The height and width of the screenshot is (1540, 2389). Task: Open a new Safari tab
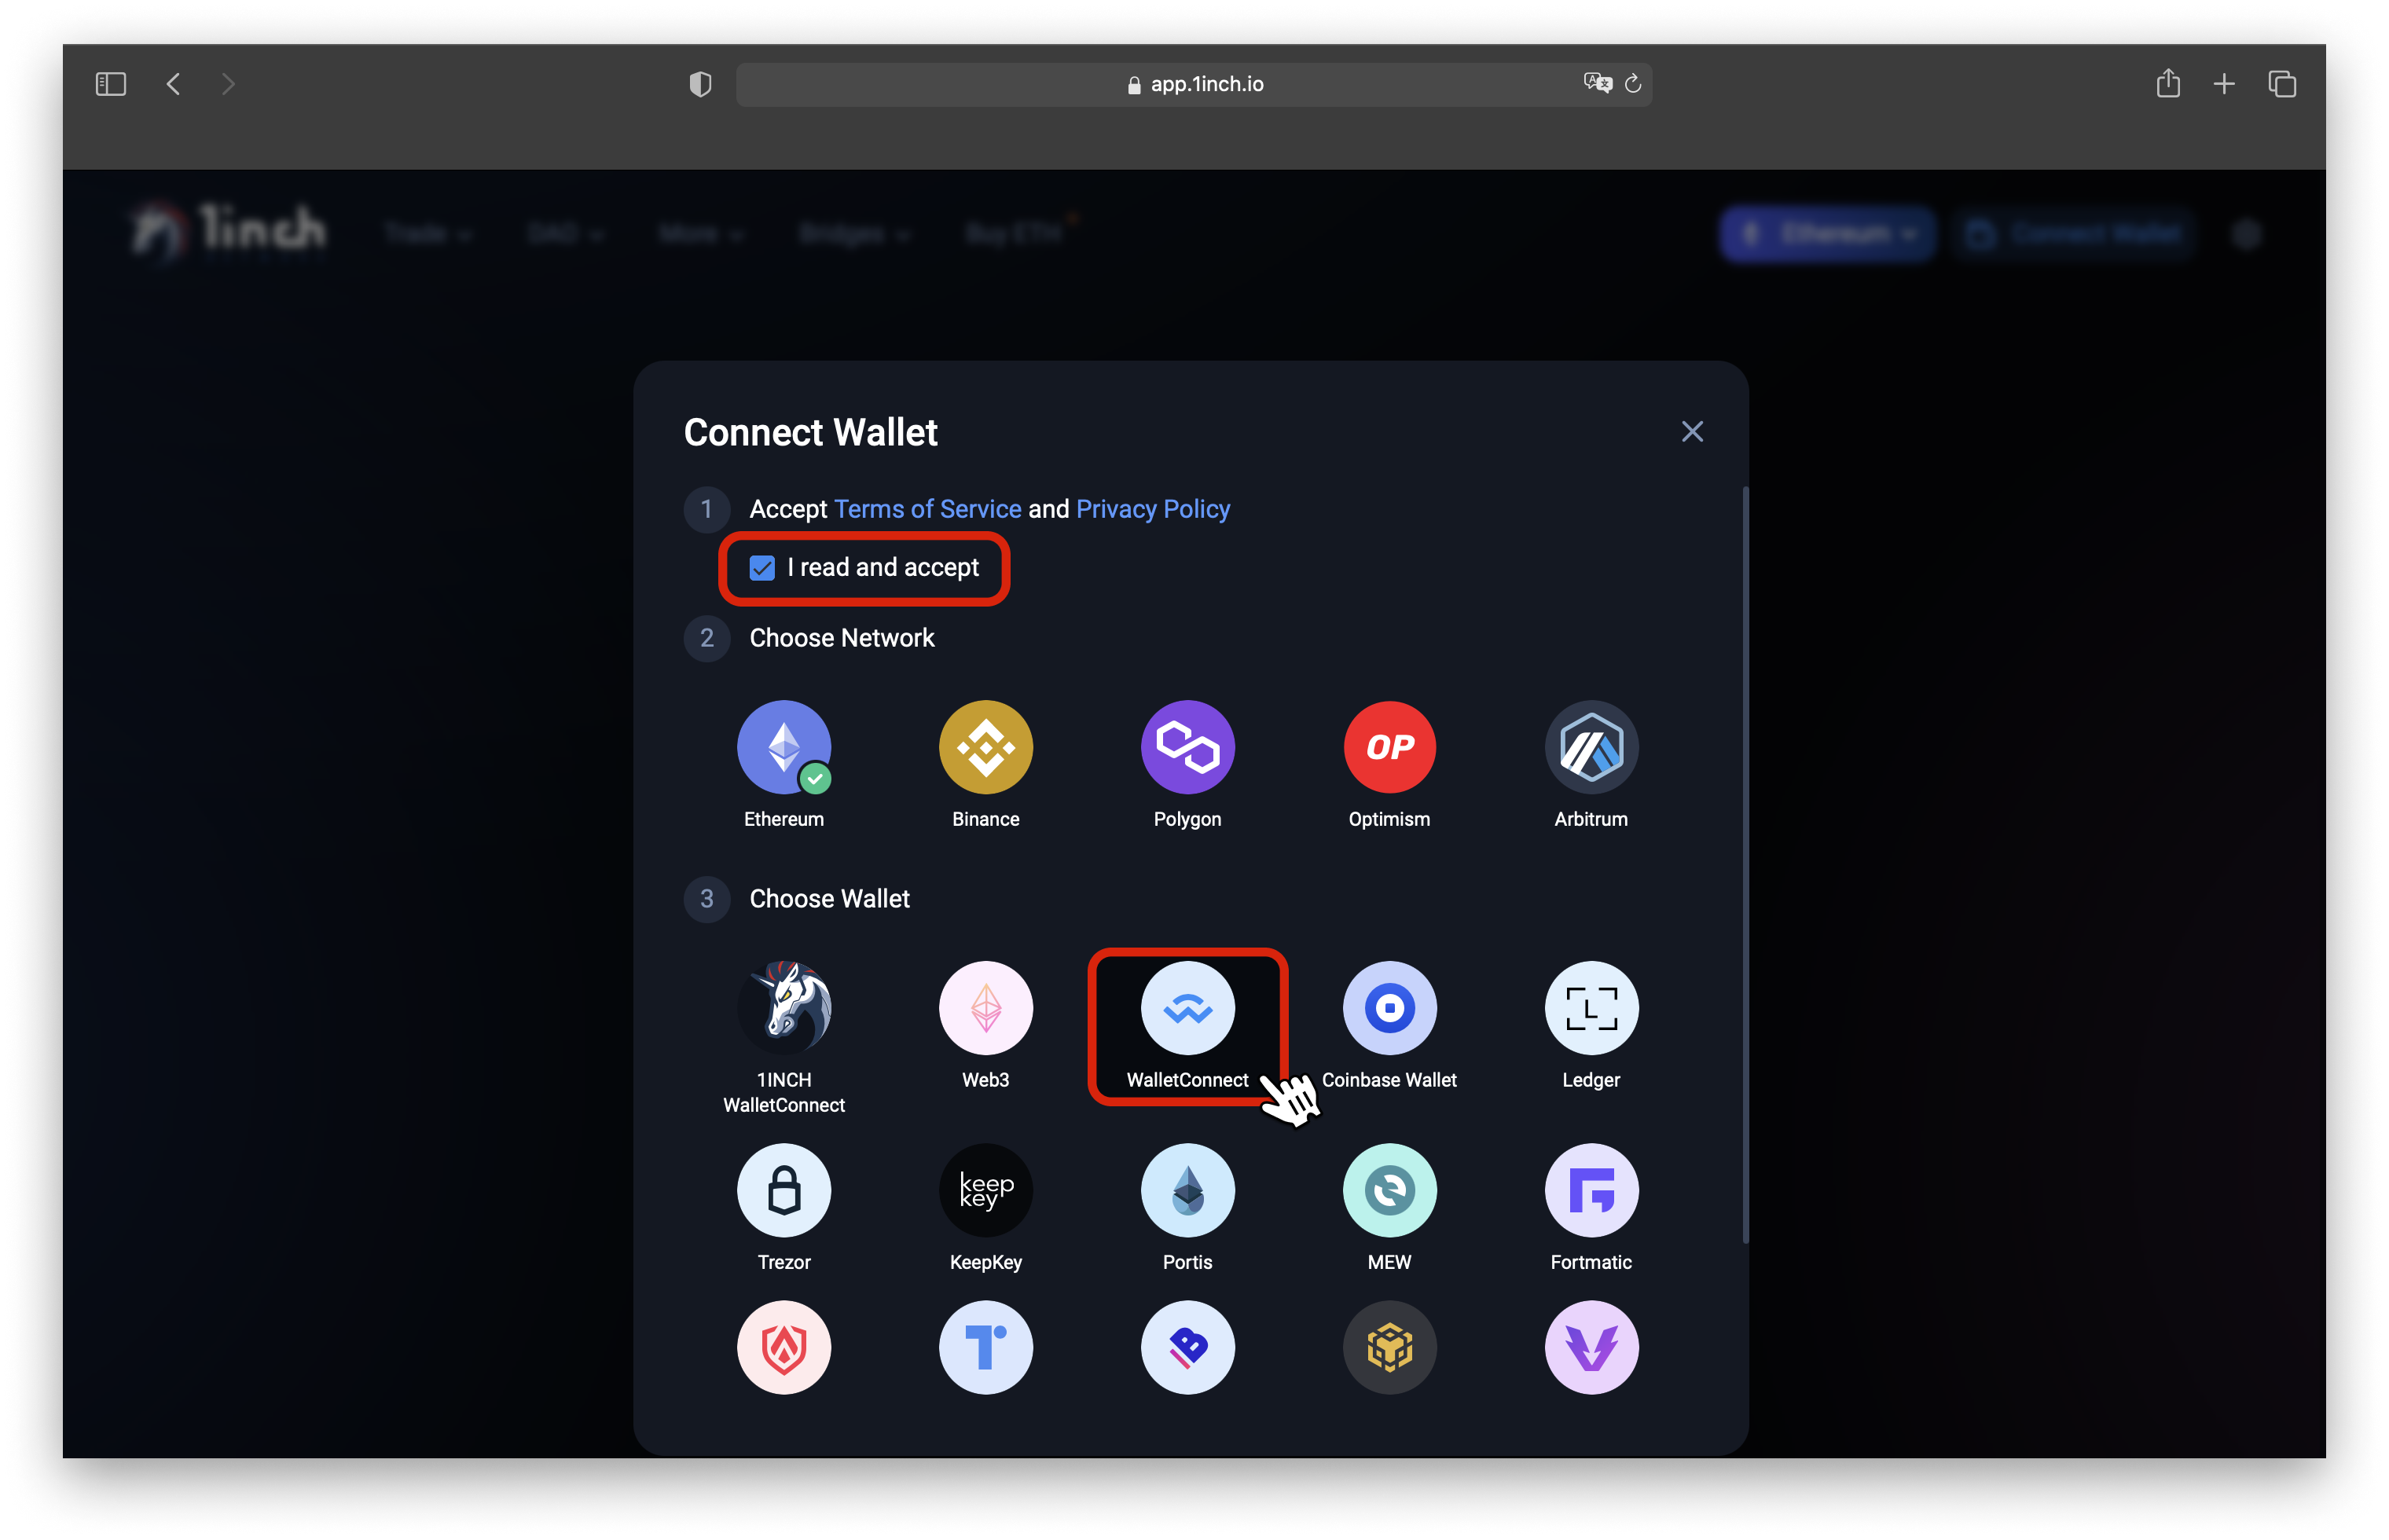click(2223, 84)
